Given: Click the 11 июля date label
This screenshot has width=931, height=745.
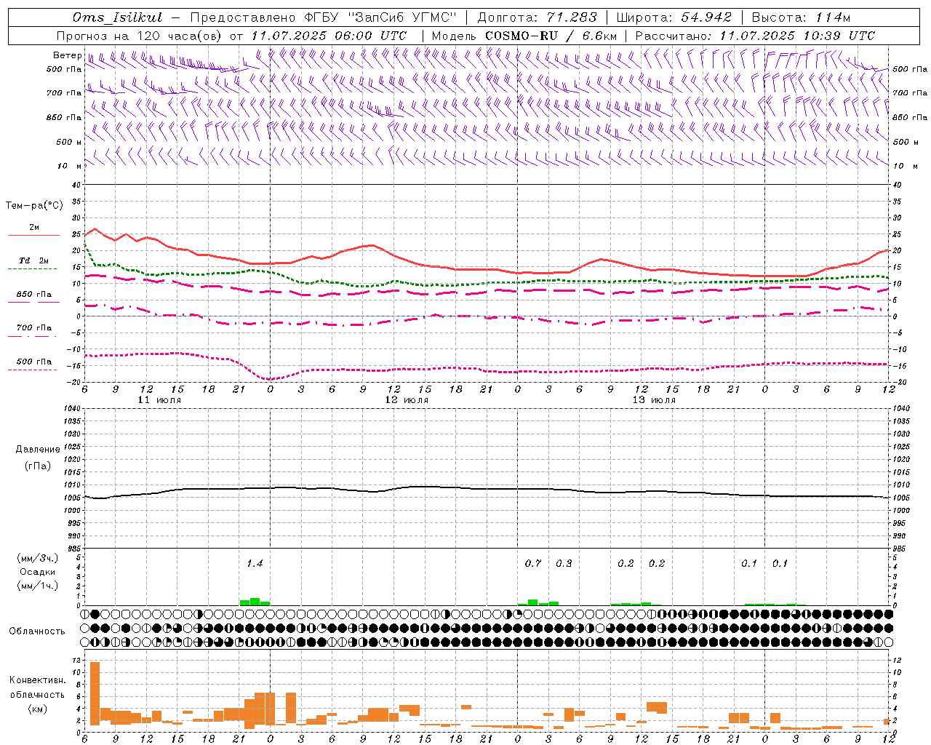Looking at the screenshot, I should (x=160, y=400).
